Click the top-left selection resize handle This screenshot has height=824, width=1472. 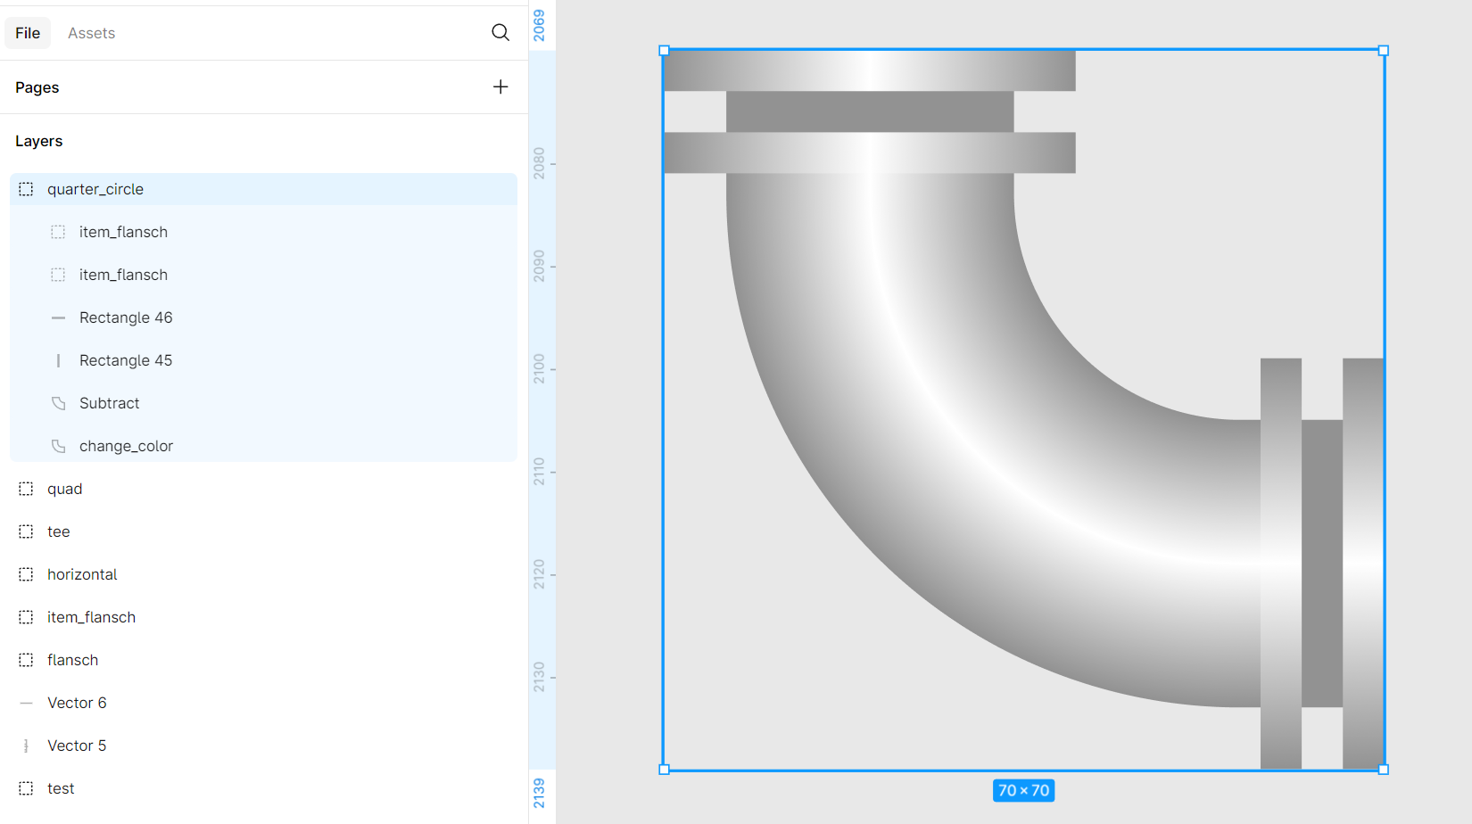664,51
